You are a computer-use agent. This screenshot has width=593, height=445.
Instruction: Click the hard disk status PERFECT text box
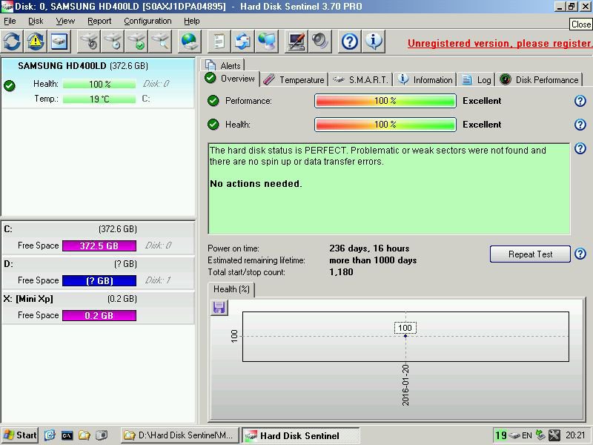click(388, 189)
